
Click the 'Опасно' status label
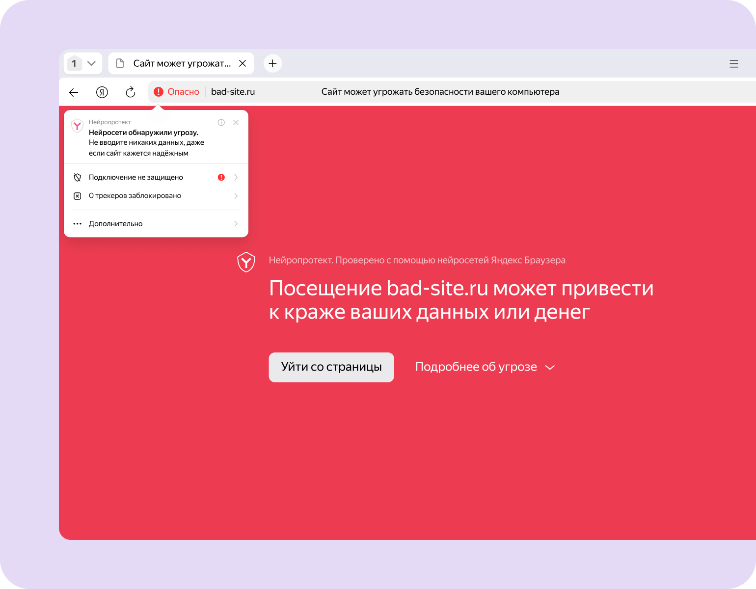pos(184,92)
